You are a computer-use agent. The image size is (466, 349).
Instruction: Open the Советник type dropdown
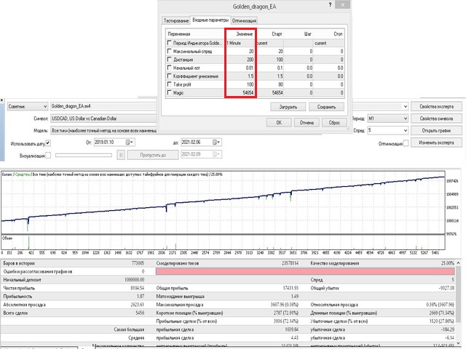pos(28,106)
